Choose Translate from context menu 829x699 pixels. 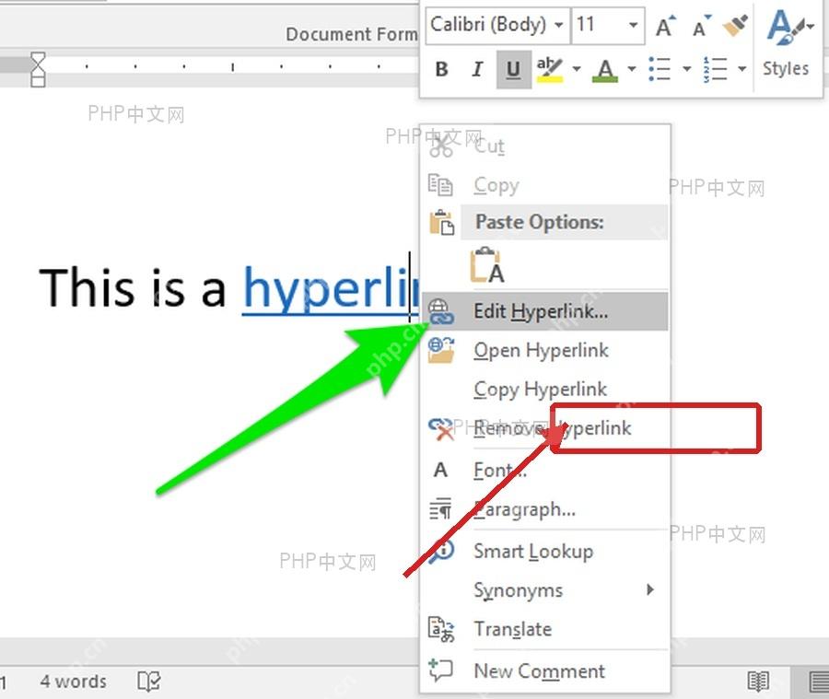[x=545, y=629]
